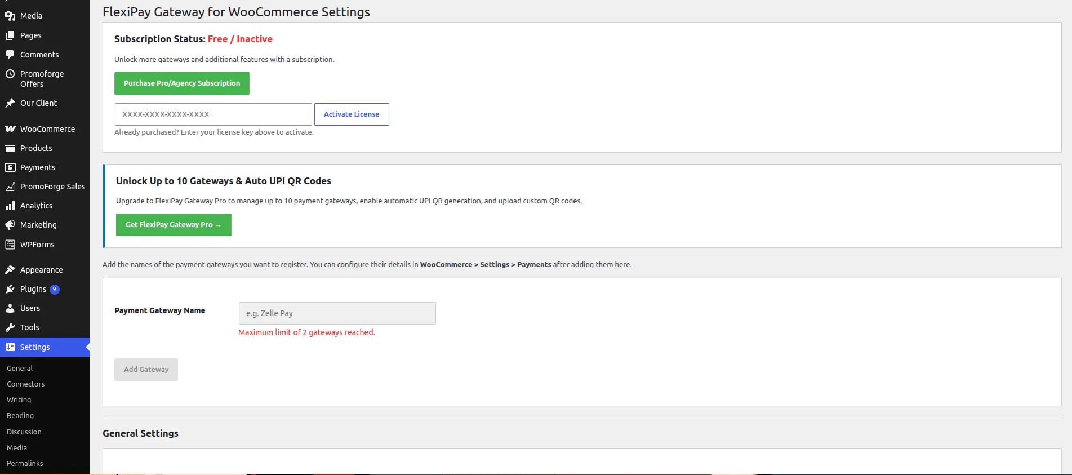This screenshot has height=475, width=1072.
Task: Click the 'Free / Inactive' subscription status text
Action: [x=240, y=39]
